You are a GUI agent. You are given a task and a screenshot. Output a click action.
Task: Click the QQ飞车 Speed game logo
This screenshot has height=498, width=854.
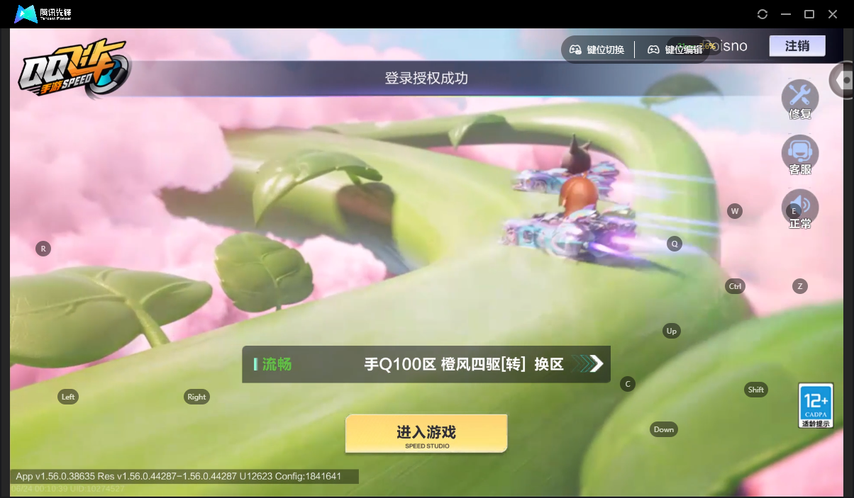[73, 69]
